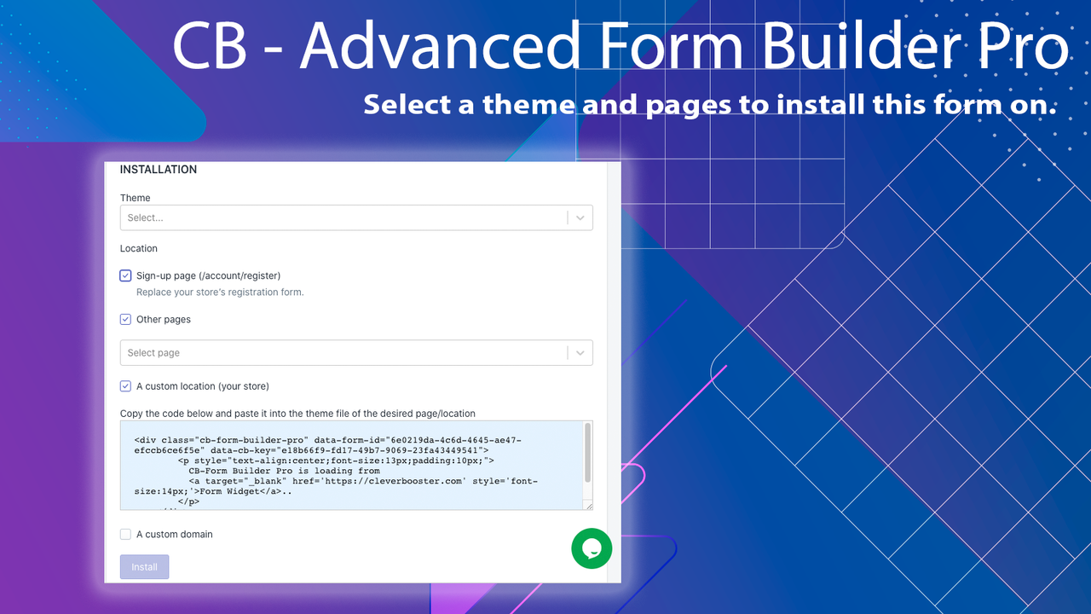The height and width of the screenshot is (614, 1091).
Task: Click the INSTALLATION section heading
Action: coord(158,170)
